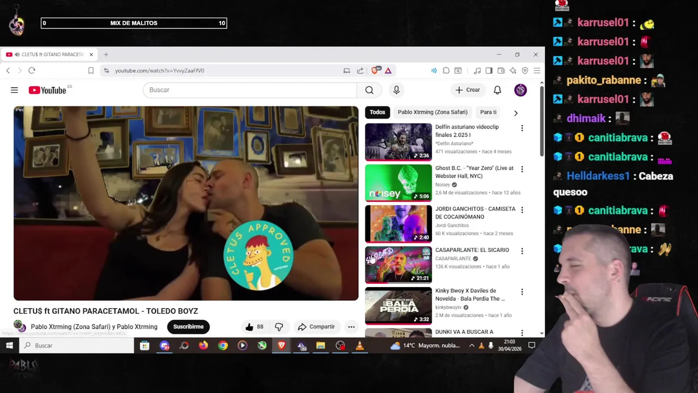Share the URL via address bar share icon

pyautogui.click(x=360, y=70)
